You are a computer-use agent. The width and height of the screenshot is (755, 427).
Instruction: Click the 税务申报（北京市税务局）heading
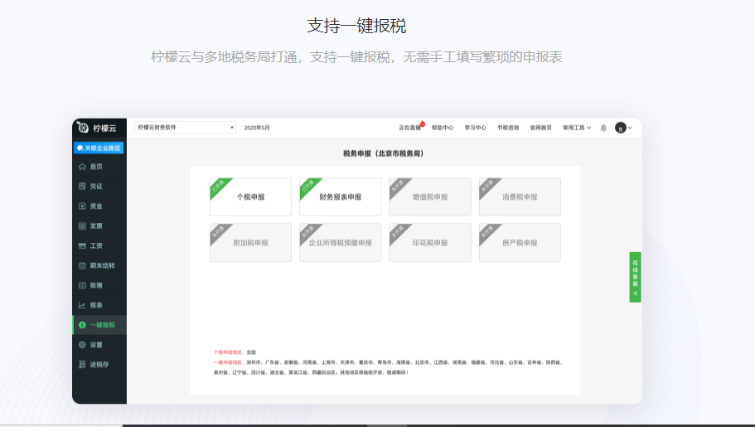click(383, 153)
